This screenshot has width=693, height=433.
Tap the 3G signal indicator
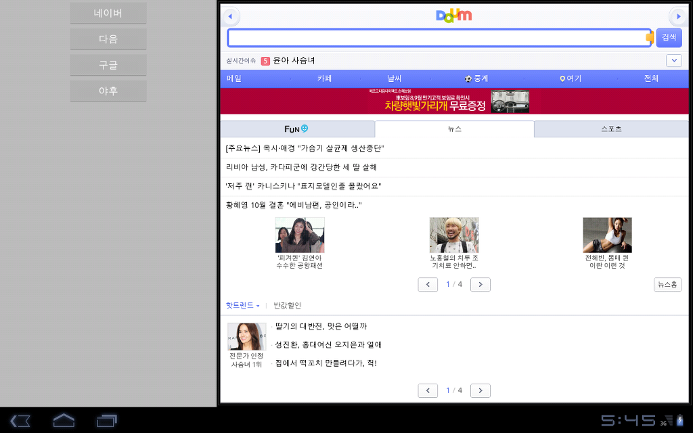pyautogui.click(x=666, y=421)
